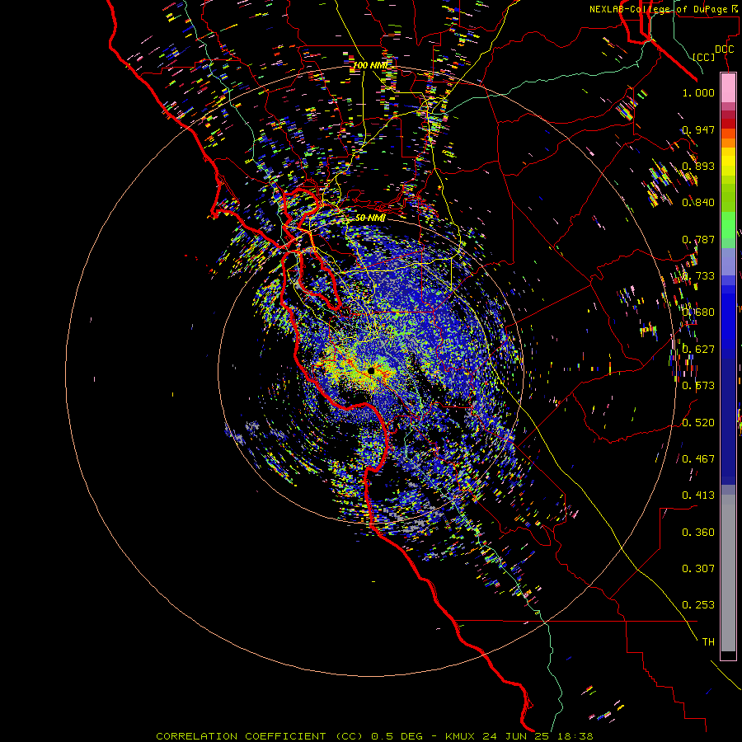Click the 0.680 scale value
The image size is (742, 742).
tap(698, 312)
